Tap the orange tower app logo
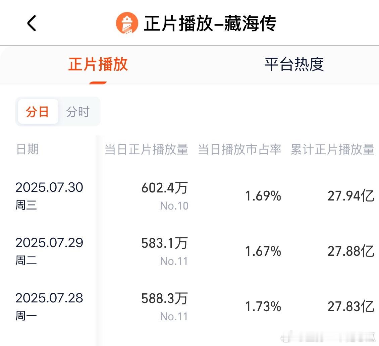This screenshot has height=346, width=379. point(127,23)
